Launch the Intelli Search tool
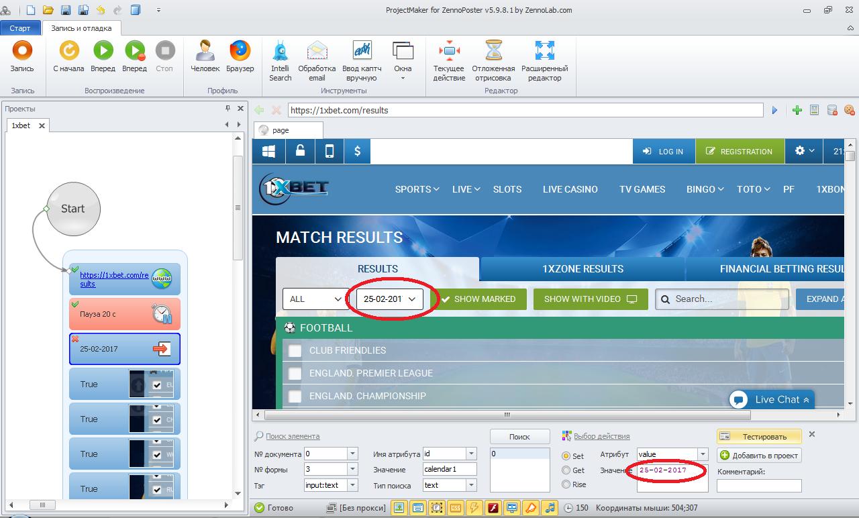859x518 pixels. click(280, 60)
